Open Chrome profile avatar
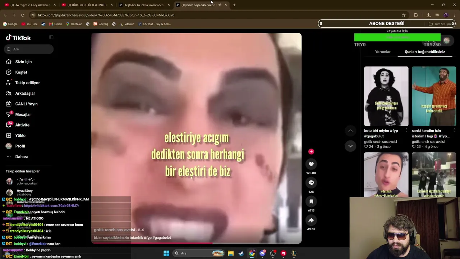Viewport: 460px width, 259px height. point(446,15)
